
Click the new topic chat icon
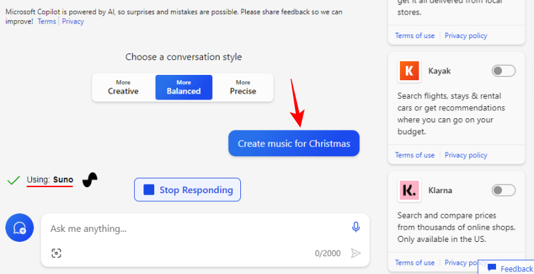pos(19,228)
